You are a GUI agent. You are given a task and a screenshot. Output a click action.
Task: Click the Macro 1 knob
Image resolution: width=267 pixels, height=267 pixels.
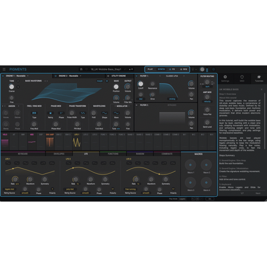tap(190, 165)
